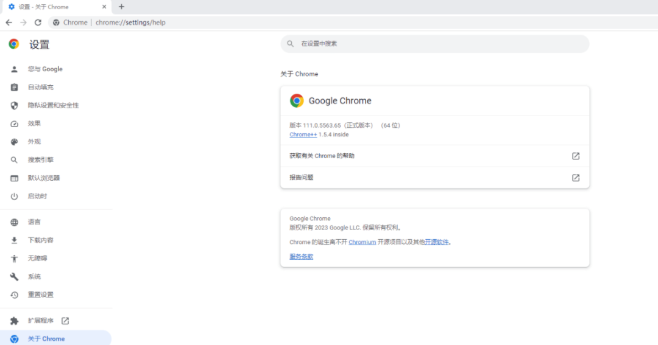Image resolution: width=658 pixels, height=345 pixels.
Task: Open 重置设置 section
Action: pyautogui.click(x=56, y=294)
